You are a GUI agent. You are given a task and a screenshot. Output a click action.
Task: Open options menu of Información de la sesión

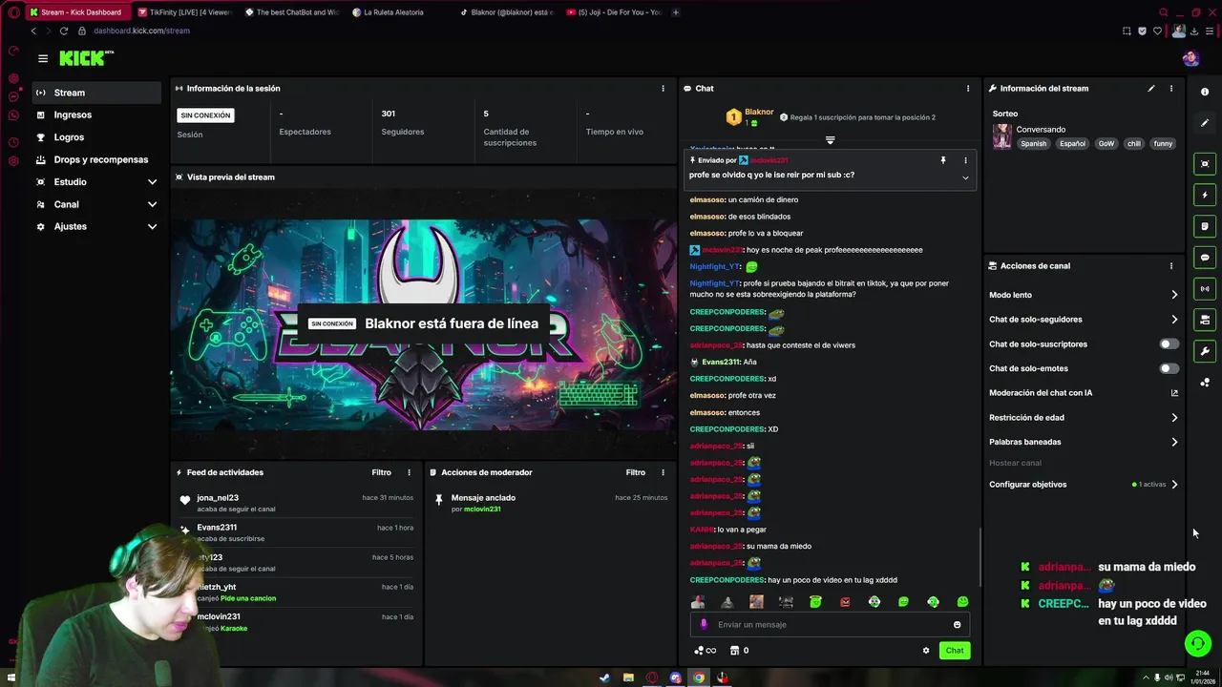click(663, 88)
